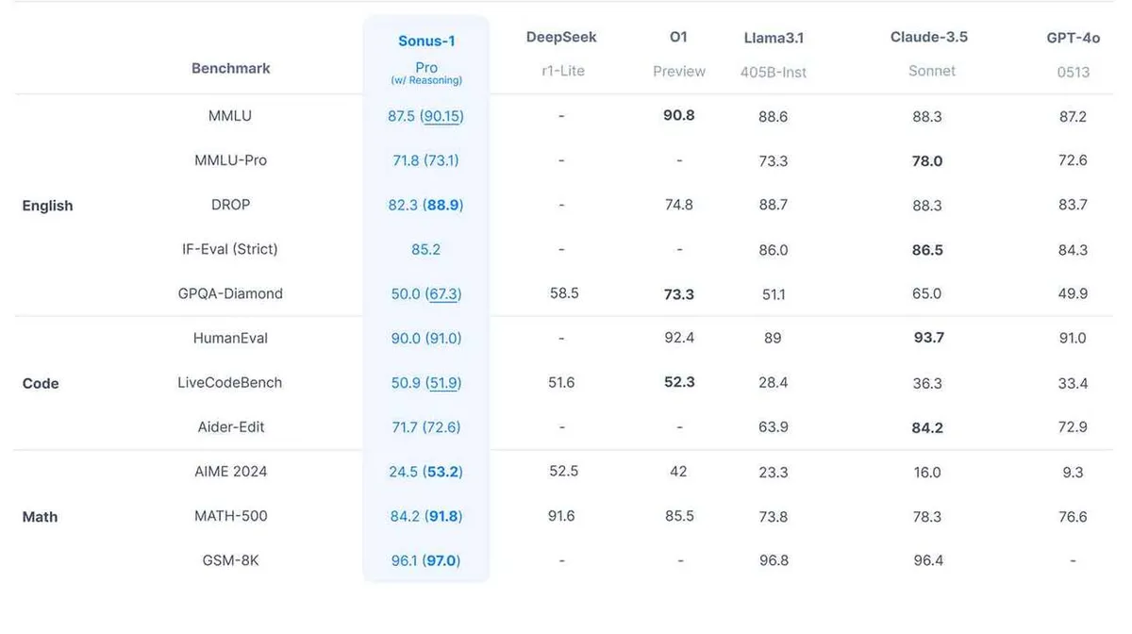Select the HumanEval benchmark name
Screen dimensions: 1132x634
(230, 338)
